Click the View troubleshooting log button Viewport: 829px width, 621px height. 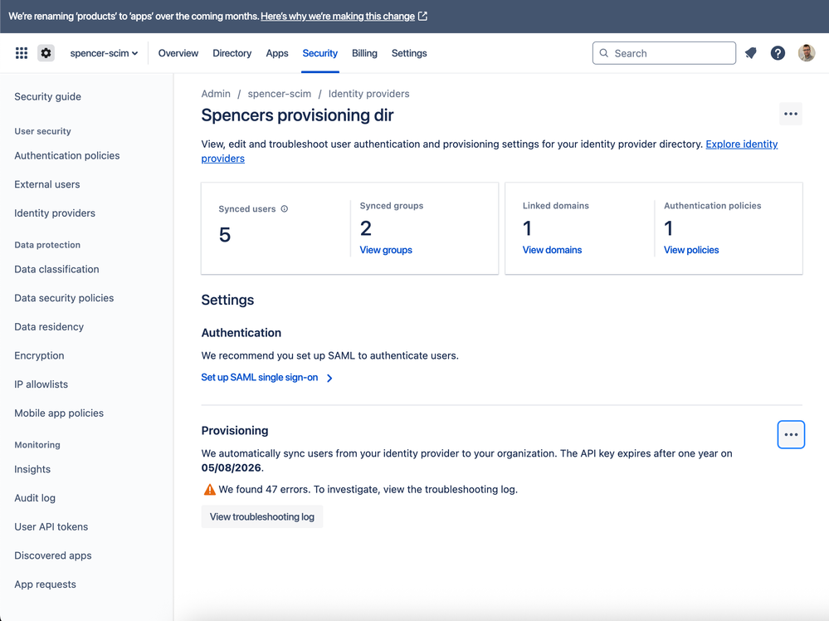(x=262, y=516)
